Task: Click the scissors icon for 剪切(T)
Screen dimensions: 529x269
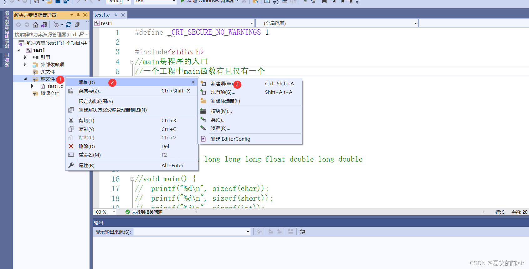Action: point(71,120)
